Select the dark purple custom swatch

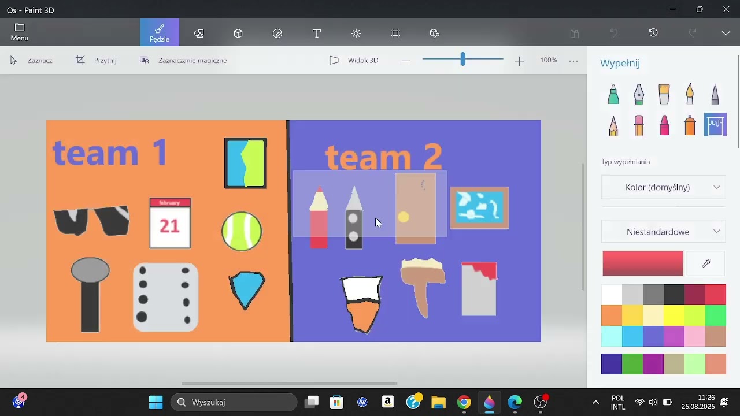[x=612, y=364]
